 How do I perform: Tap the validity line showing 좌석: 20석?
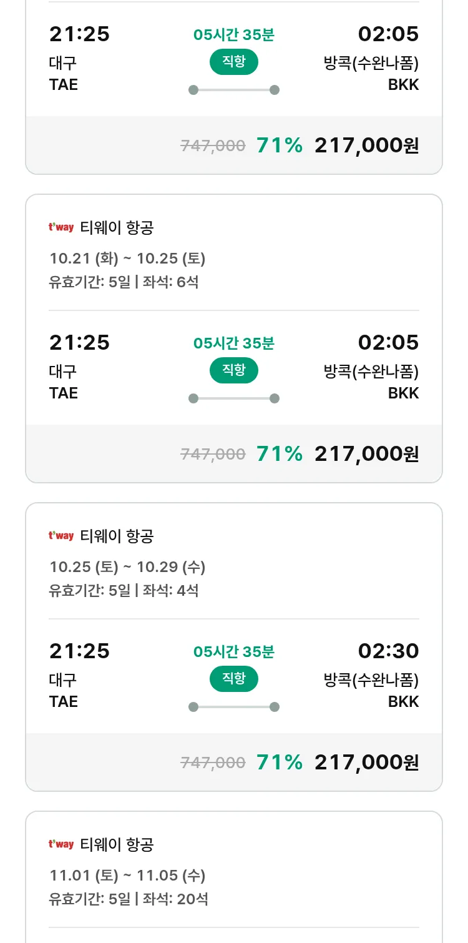click(x=128, y=899)
